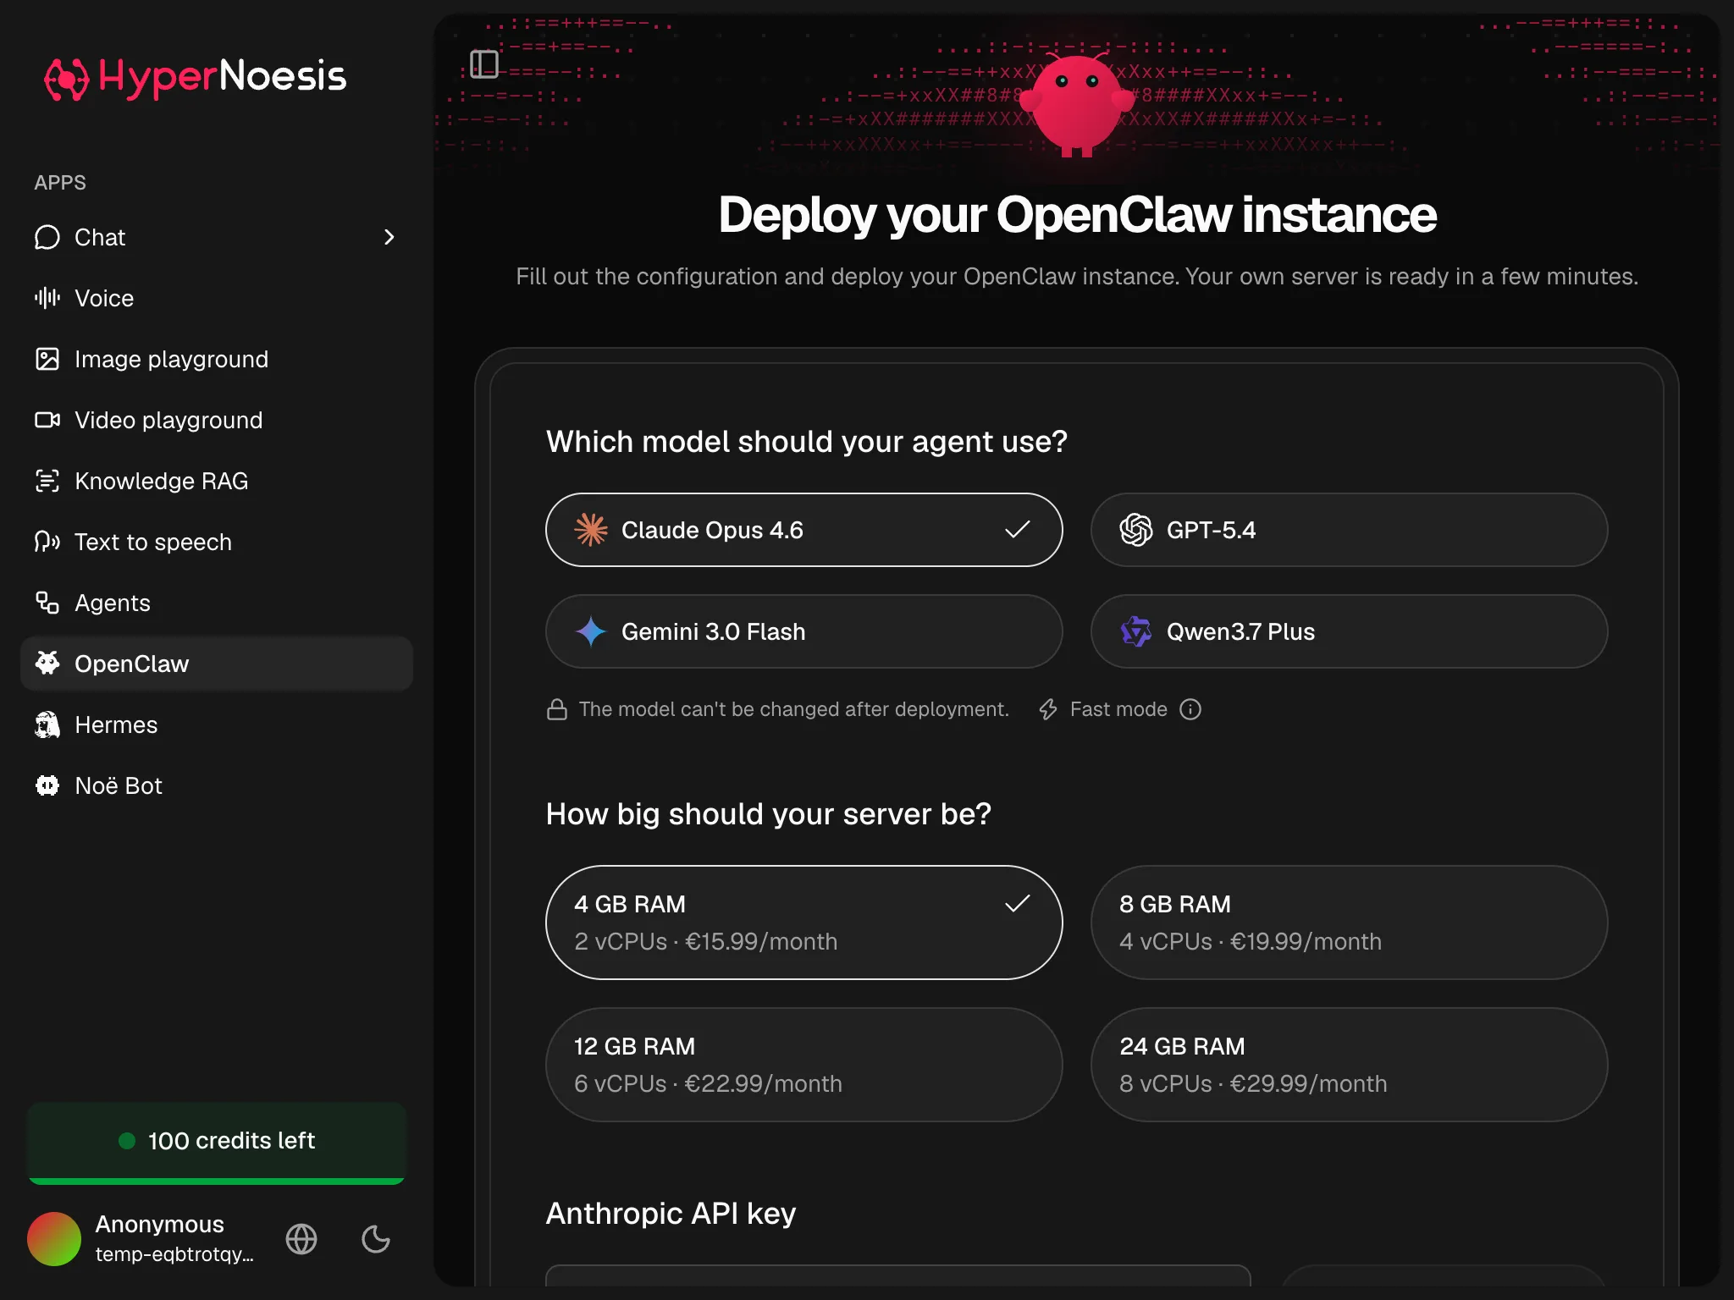Click the OpenClaw creature icon in sidebar
This screenshot has width=1734, height=1300.
[x=47, y=664]
